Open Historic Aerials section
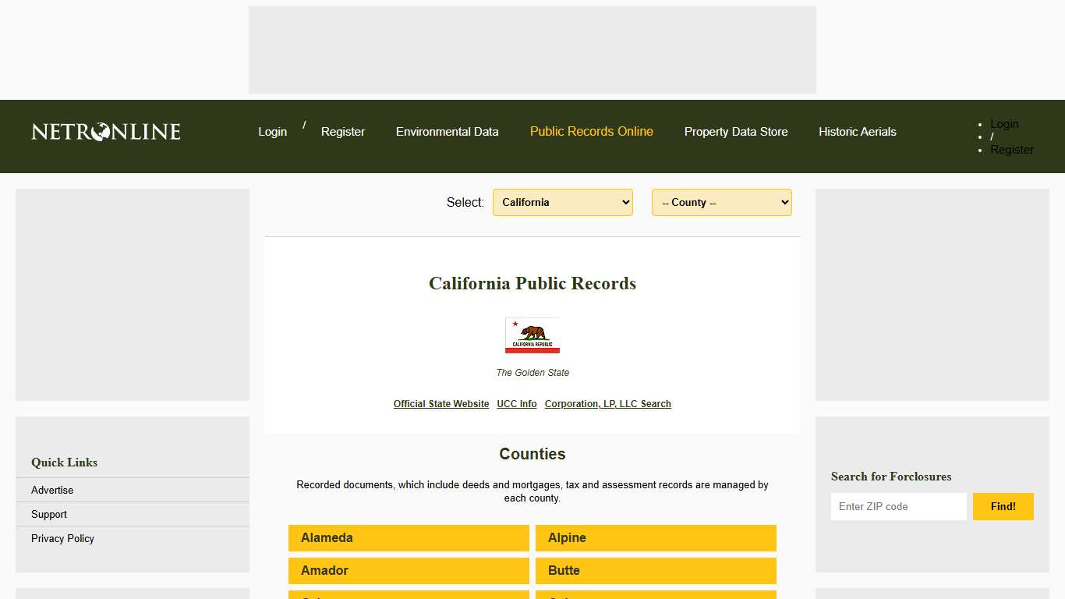The image size is (1065, 599). (x=857, y=132)
